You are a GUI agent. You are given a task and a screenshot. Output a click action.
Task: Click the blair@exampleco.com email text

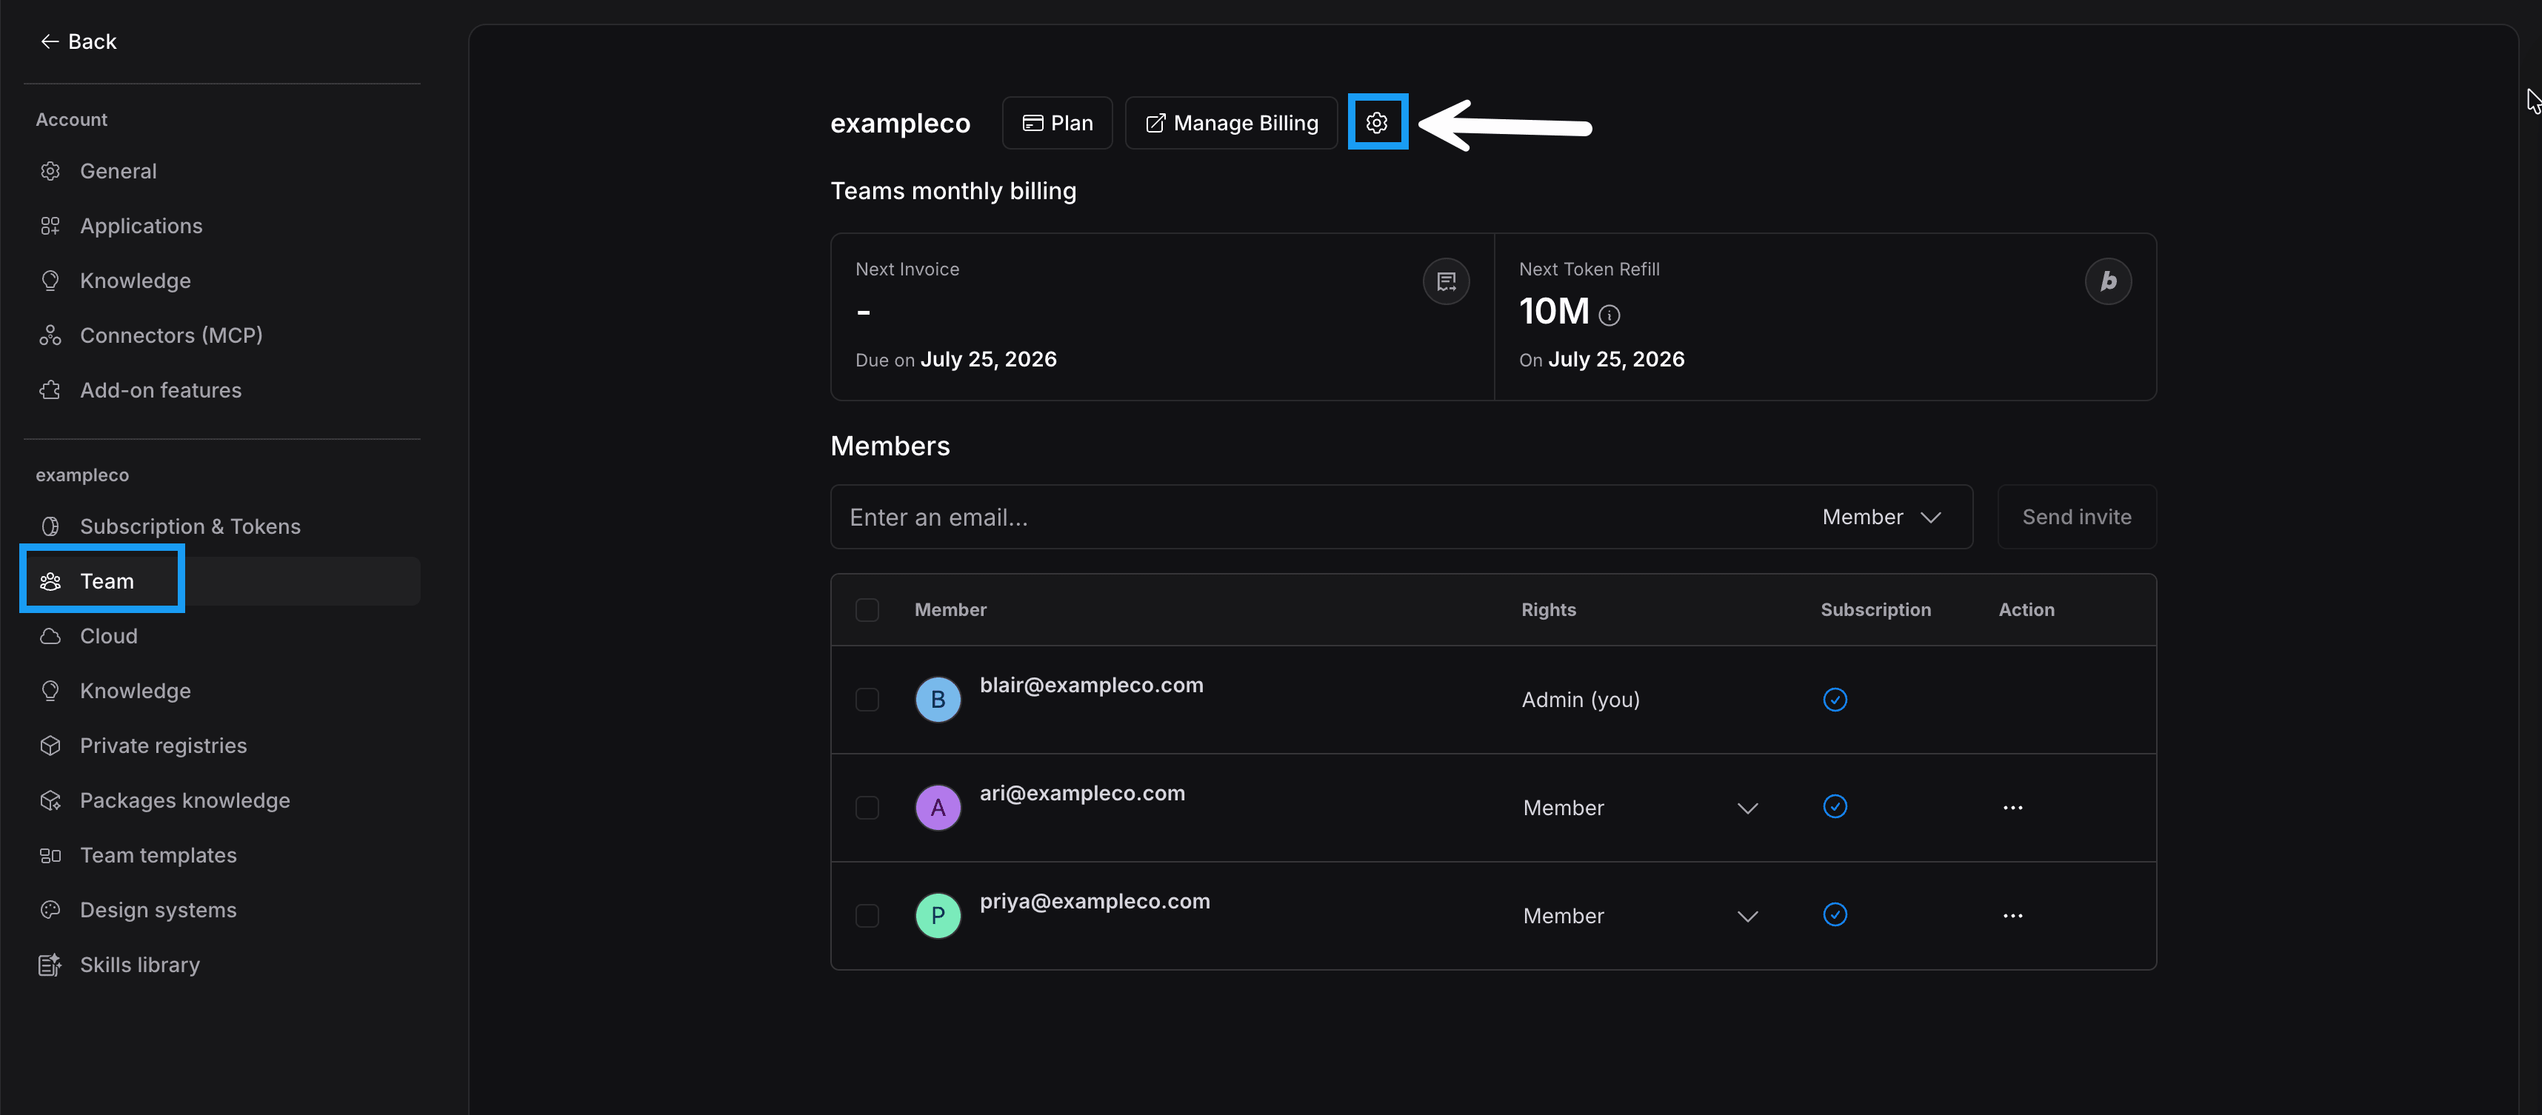tap(1090, 685)
